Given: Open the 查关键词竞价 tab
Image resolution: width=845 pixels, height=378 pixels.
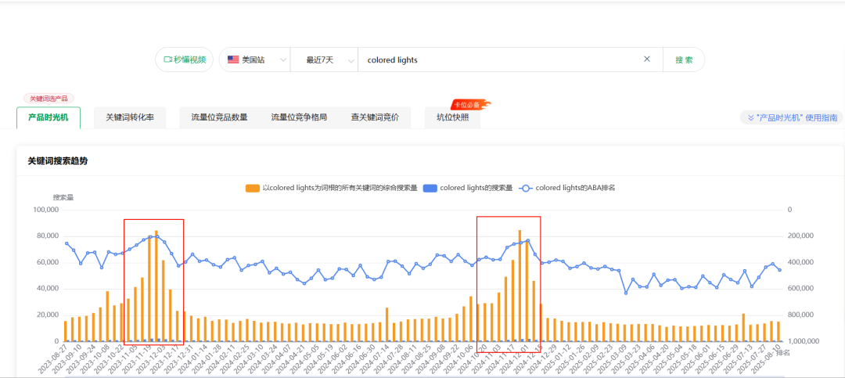Looking at the screenshot, I should point(375,117).
